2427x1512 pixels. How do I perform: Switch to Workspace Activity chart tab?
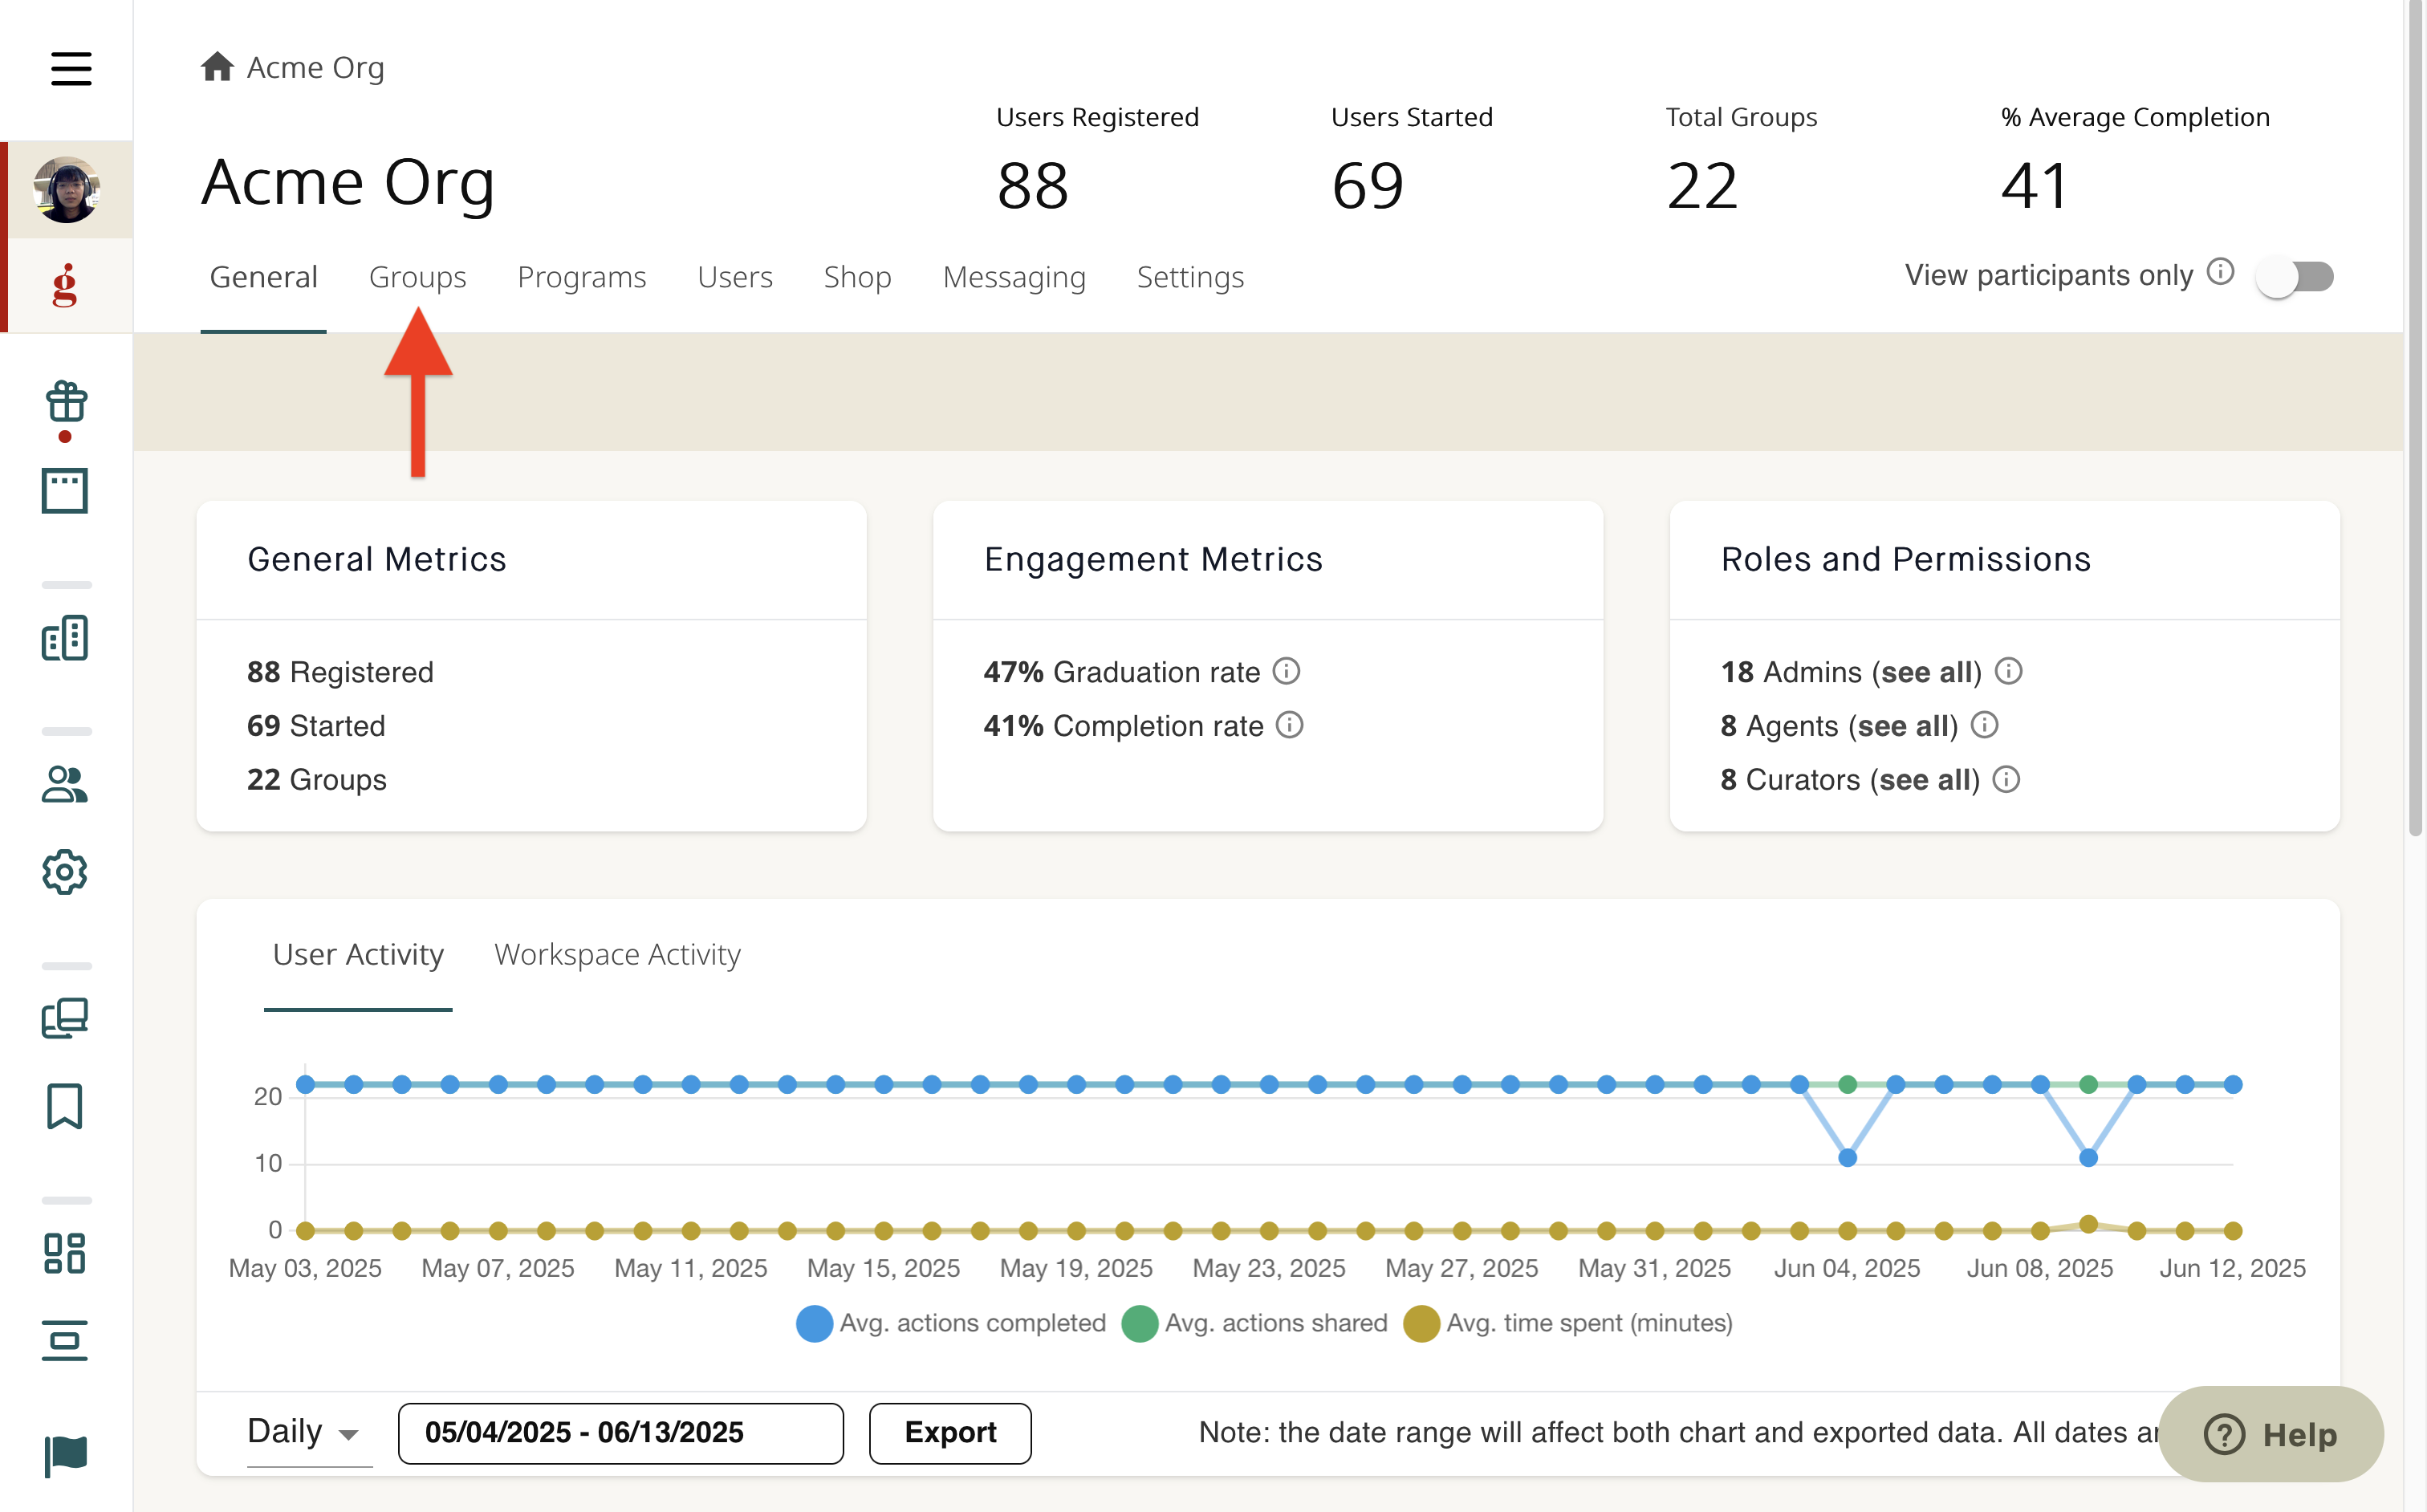617,955
